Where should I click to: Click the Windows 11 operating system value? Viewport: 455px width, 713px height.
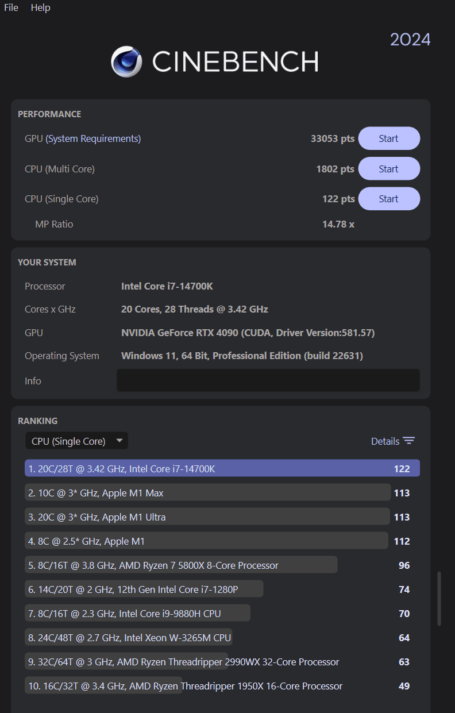pos(242,356)
